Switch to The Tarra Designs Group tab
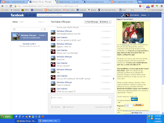The height and width of the screenshot is (123, 164). (96, 2)
